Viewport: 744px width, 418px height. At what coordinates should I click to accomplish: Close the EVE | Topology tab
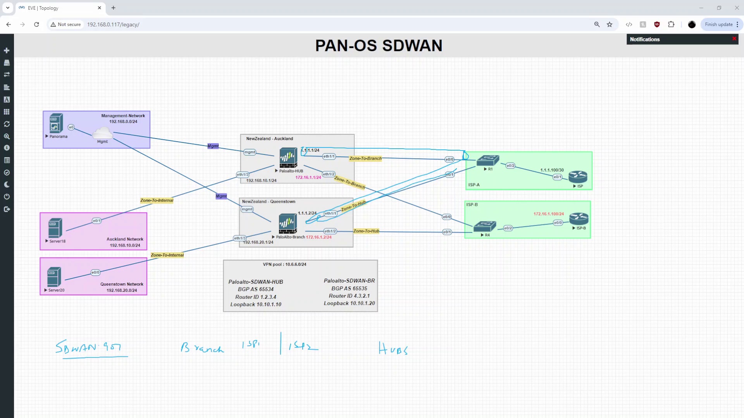pos(100,8)
